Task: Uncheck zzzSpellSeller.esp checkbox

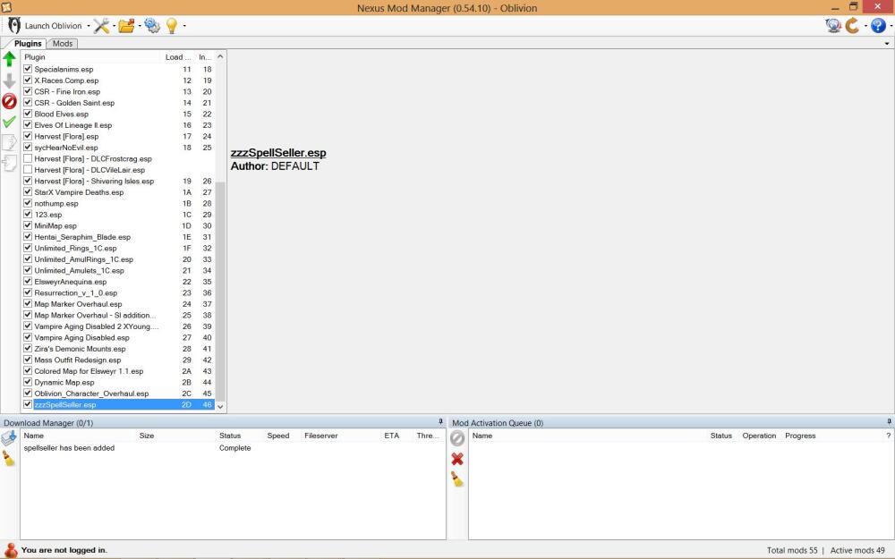Action: (28, 404)
